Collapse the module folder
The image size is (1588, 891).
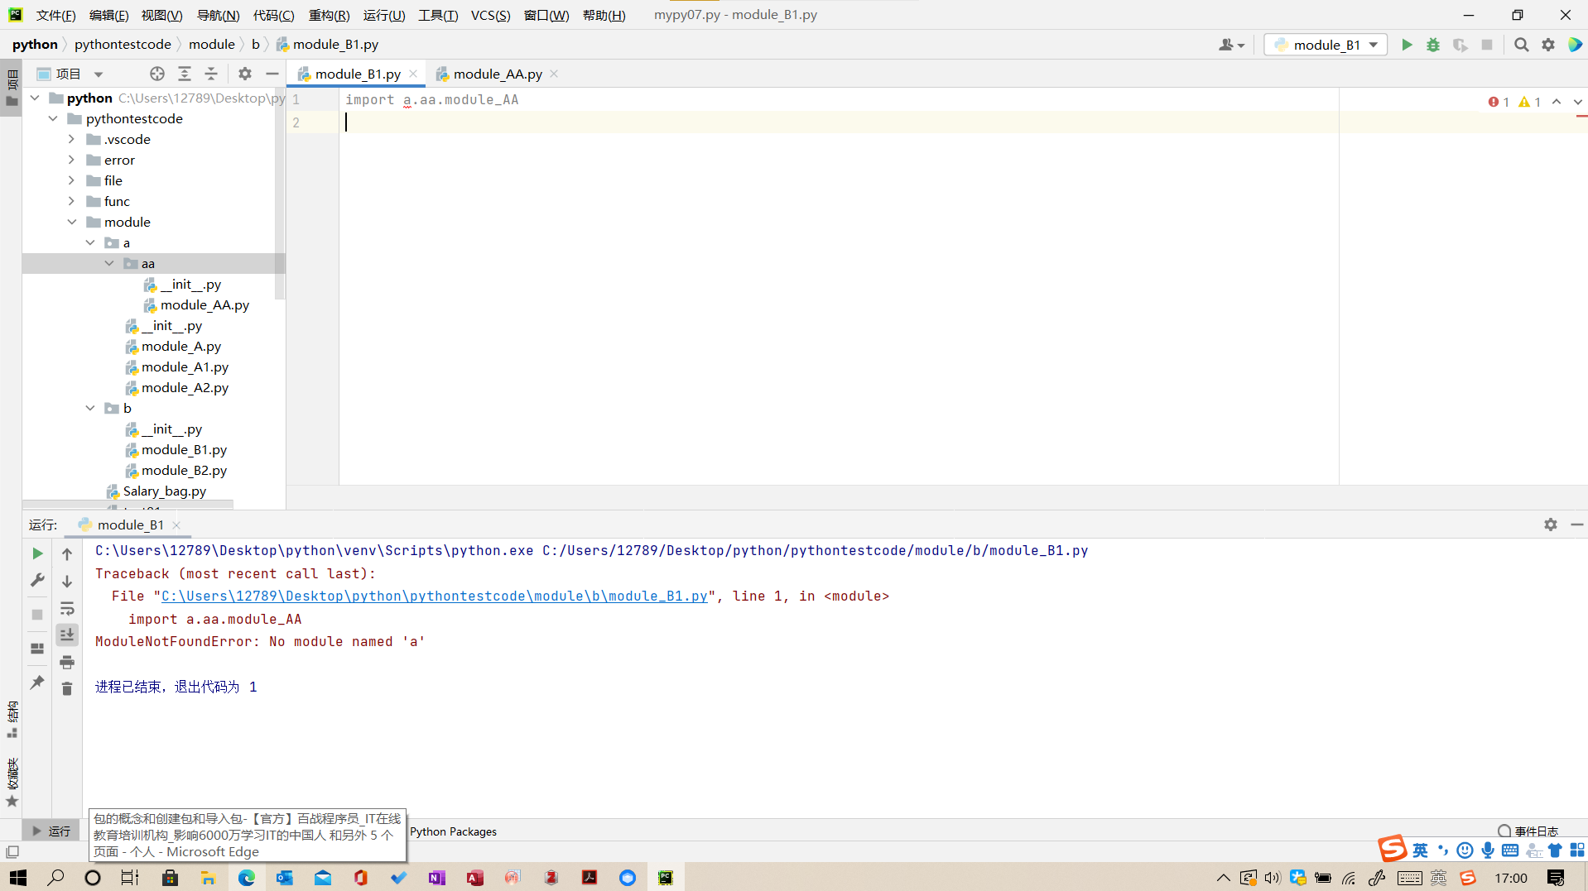point(72,222)
